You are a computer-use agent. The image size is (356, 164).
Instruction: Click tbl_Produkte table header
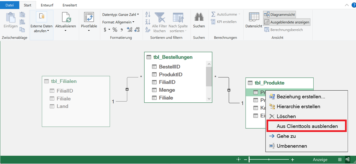279,83
